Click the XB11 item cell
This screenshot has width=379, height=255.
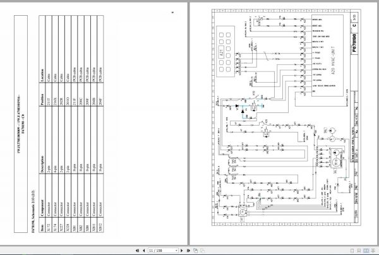pyautogui.click(x=94, y=225)
